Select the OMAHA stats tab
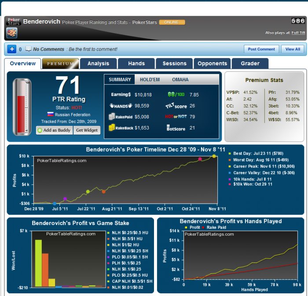 180,79
